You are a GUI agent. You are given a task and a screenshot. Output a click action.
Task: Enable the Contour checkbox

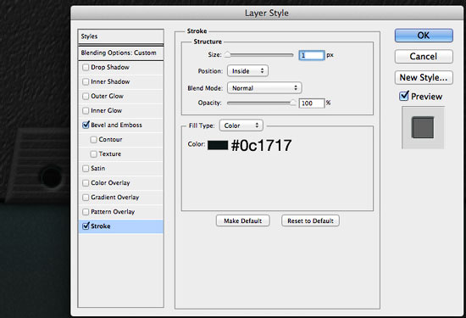pyautogui.click(x=93, y=140)
